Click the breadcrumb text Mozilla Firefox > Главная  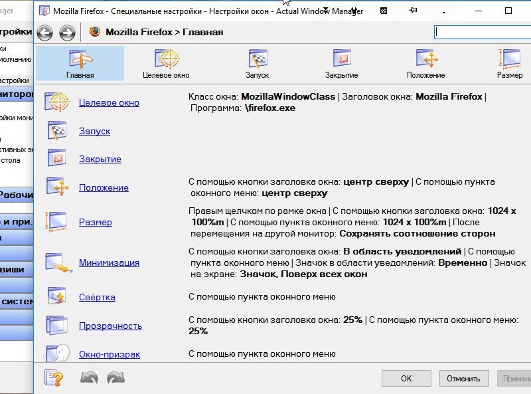click(x=164, y=32)
